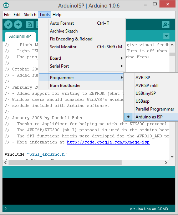Click the New sketch toolbar icon
This screenshot has height=215, width=178.
coord(30,25)
